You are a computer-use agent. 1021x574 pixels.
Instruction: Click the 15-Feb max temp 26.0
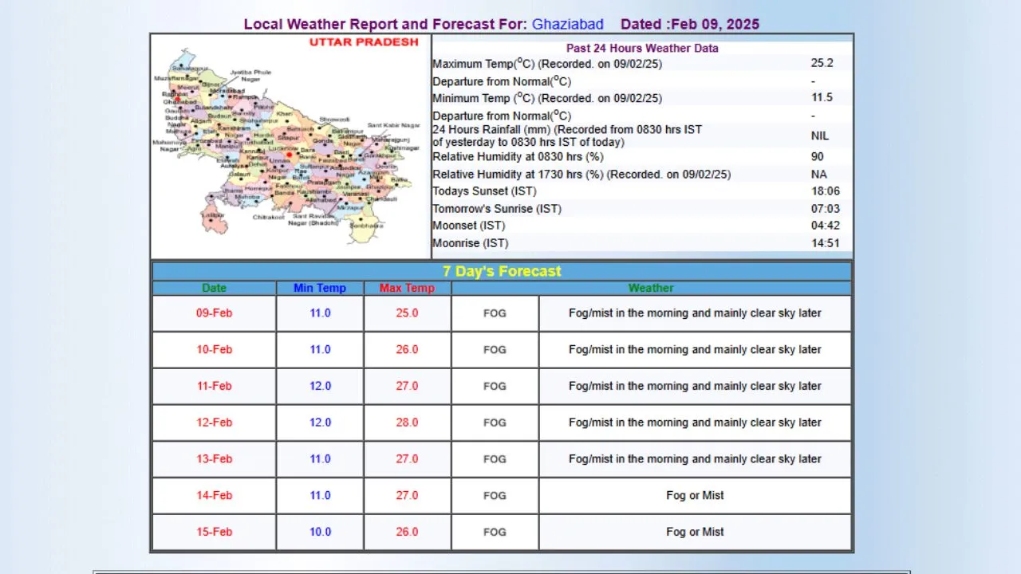(x=407, y=532)
